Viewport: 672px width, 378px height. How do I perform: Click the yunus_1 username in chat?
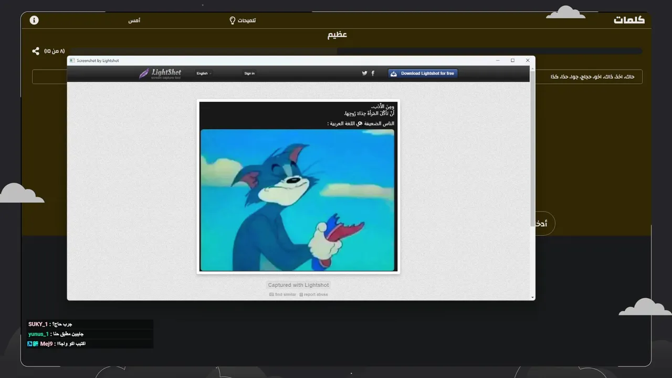[x=38, y=334]
